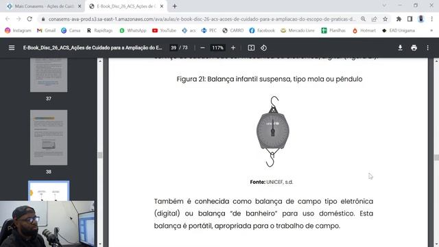Image resolution: width=439 pixels, height=247 pixels.
Task: Click the site lock icon in address bar
Action: pos(43,19)
